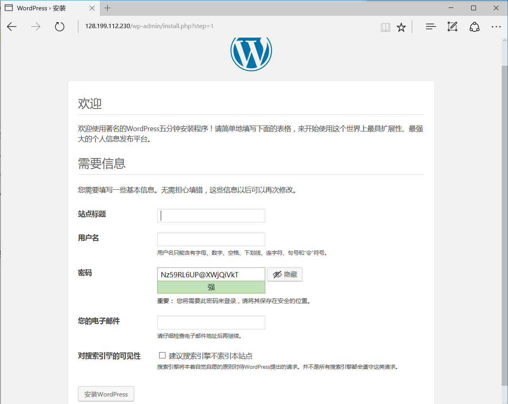Click the 密码 label
The width and height of the screenshot is (508, 404).
coord(85,273)
